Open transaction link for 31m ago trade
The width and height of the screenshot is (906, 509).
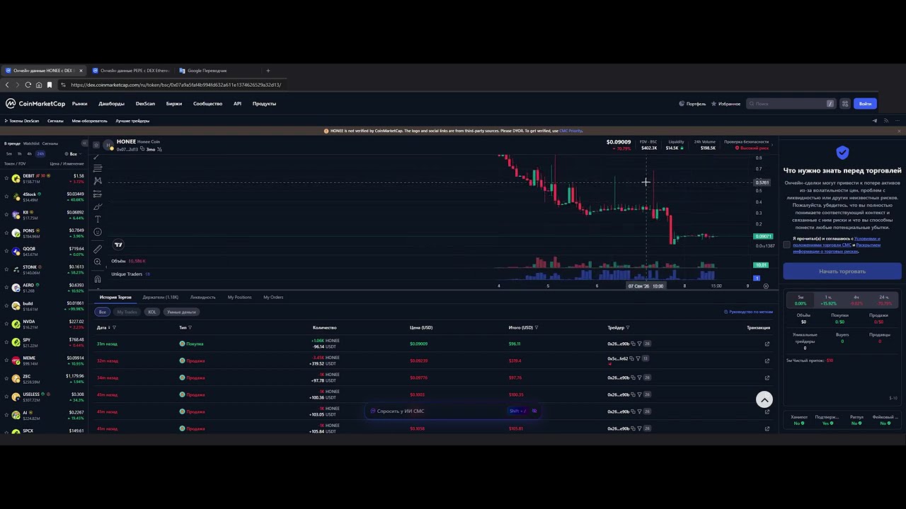tap(767, 344)
